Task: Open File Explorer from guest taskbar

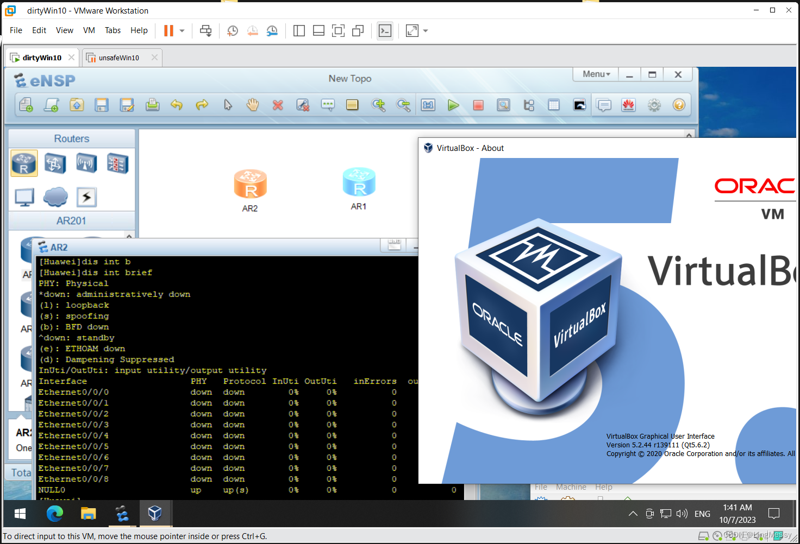Action: (89, 513)
